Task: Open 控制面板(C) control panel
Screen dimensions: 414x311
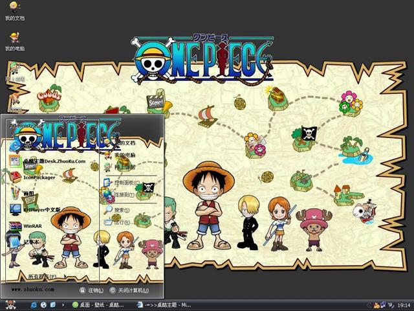Action: 122,183
